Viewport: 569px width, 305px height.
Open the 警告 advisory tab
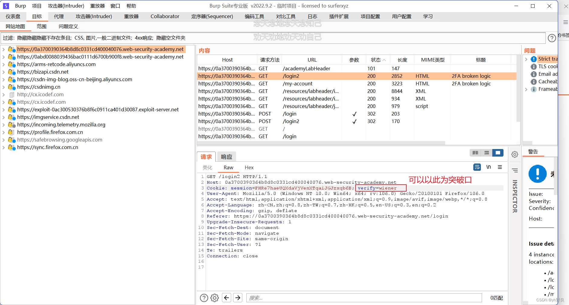click(533, 152)
